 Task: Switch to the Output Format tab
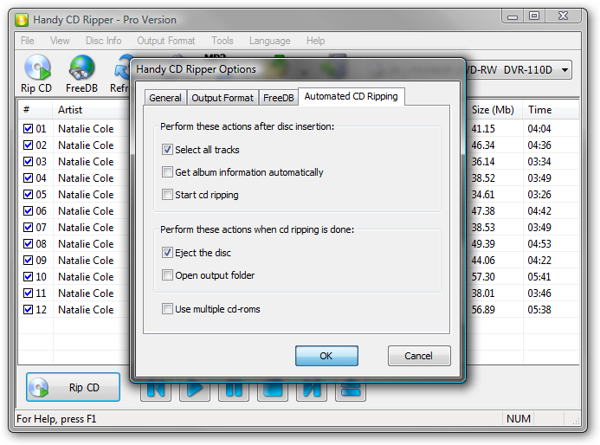223,98
